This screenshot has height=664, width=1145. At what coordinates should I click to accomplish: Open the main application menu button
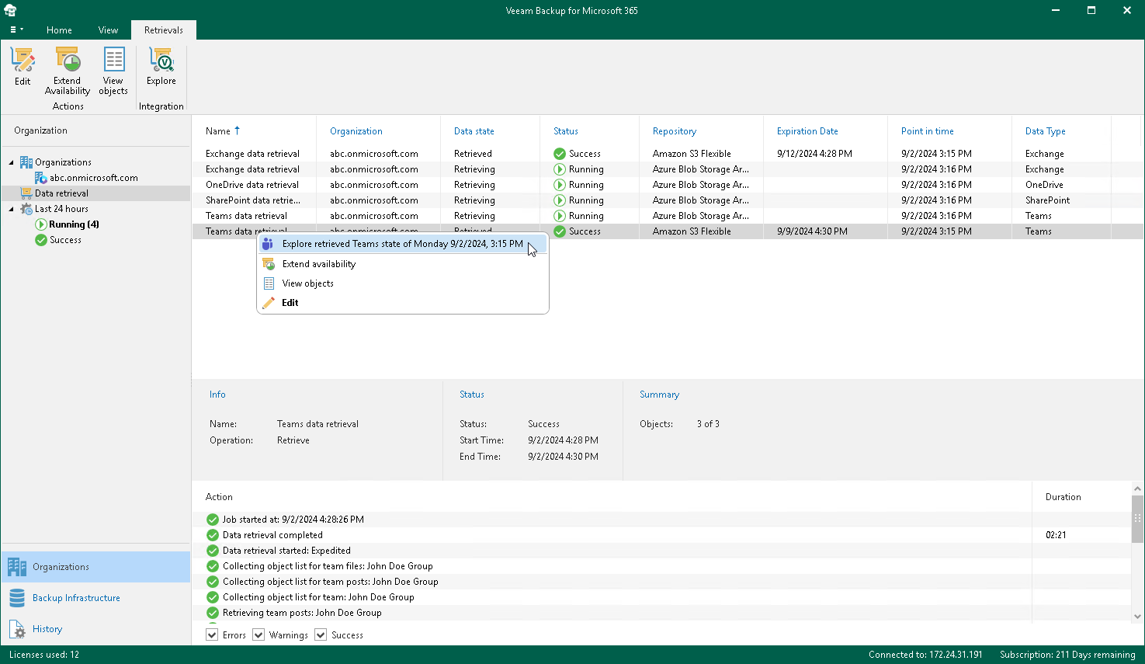point(16,30)
